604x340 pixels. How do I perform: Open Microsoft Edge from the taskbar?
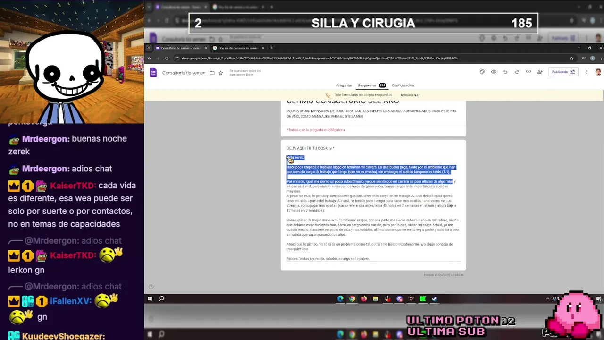(340, 298)
